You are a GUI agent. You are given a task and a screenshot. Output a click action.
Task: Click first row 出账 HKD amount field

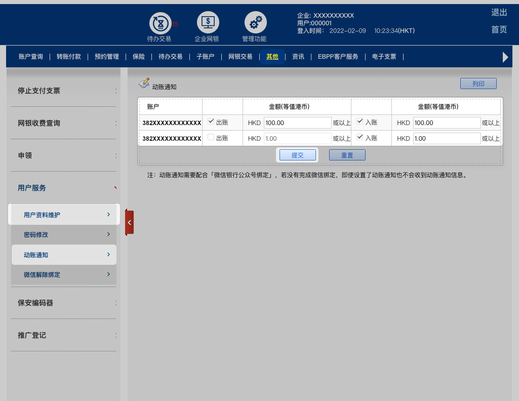tap(297, 123)
